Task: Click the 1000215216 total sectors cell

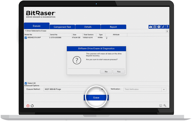Action: tap(88, 37)
